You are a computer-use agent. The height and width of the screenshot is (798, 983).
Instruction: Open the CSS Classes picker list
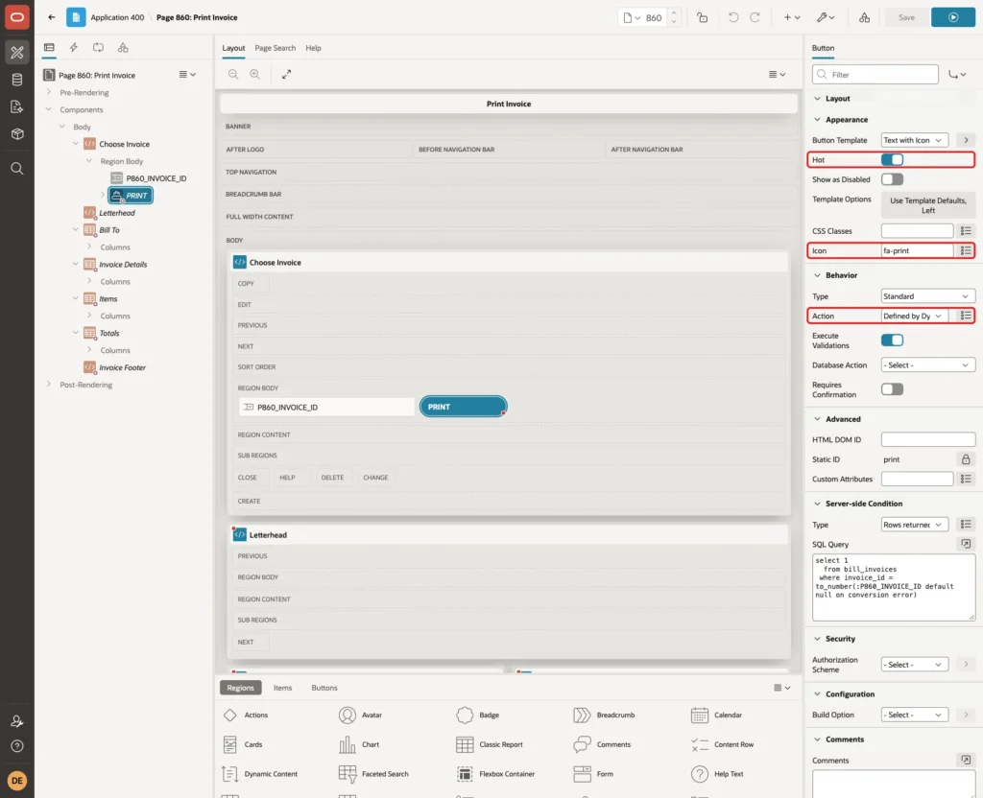pos(966,231)
